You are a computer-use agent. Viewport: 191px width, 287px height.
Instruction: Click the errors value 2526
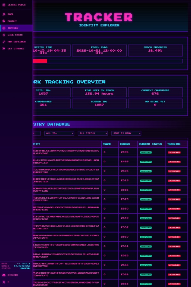(124, 190)
